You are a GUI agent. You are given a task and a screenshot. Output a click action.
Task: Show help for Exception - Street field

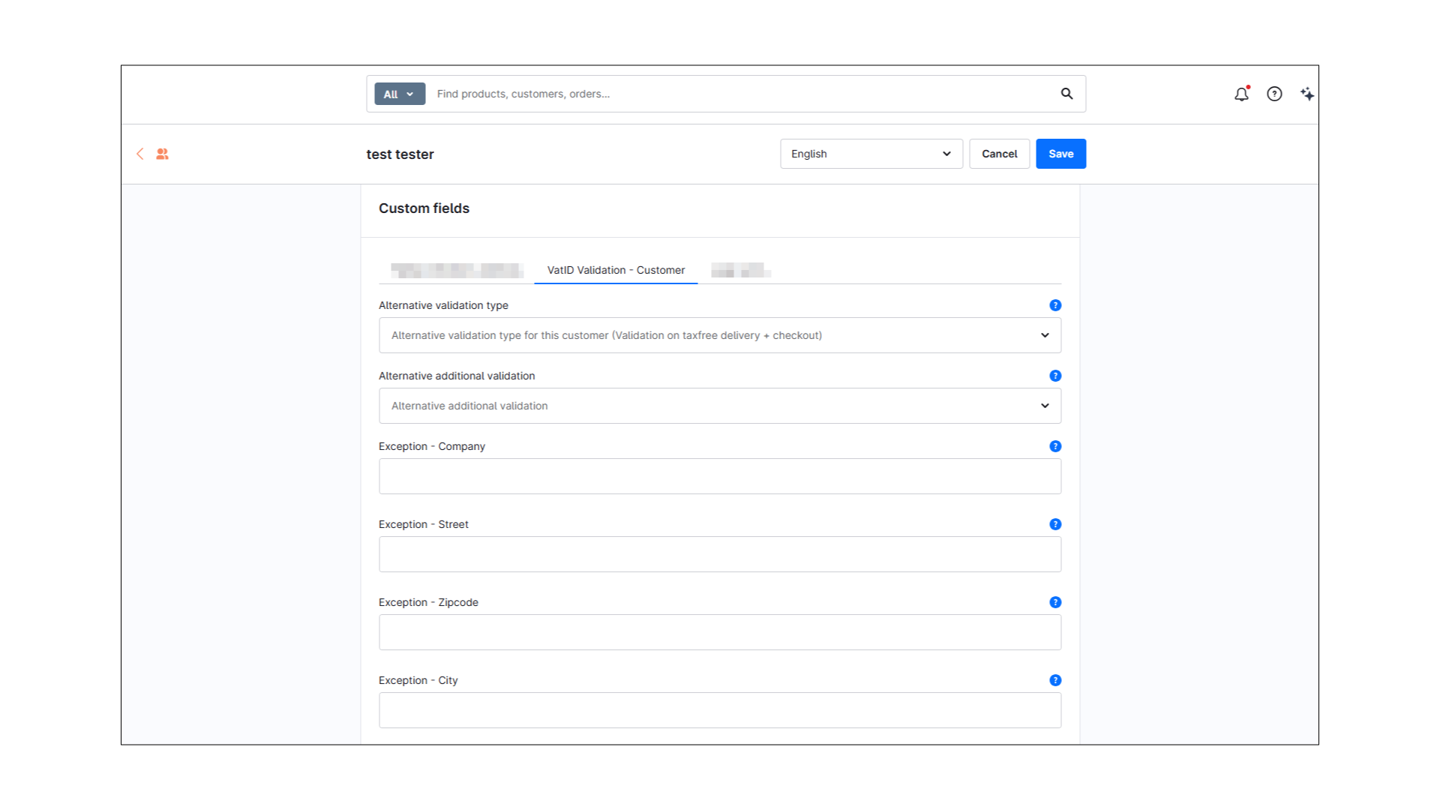click(1055, 524)
